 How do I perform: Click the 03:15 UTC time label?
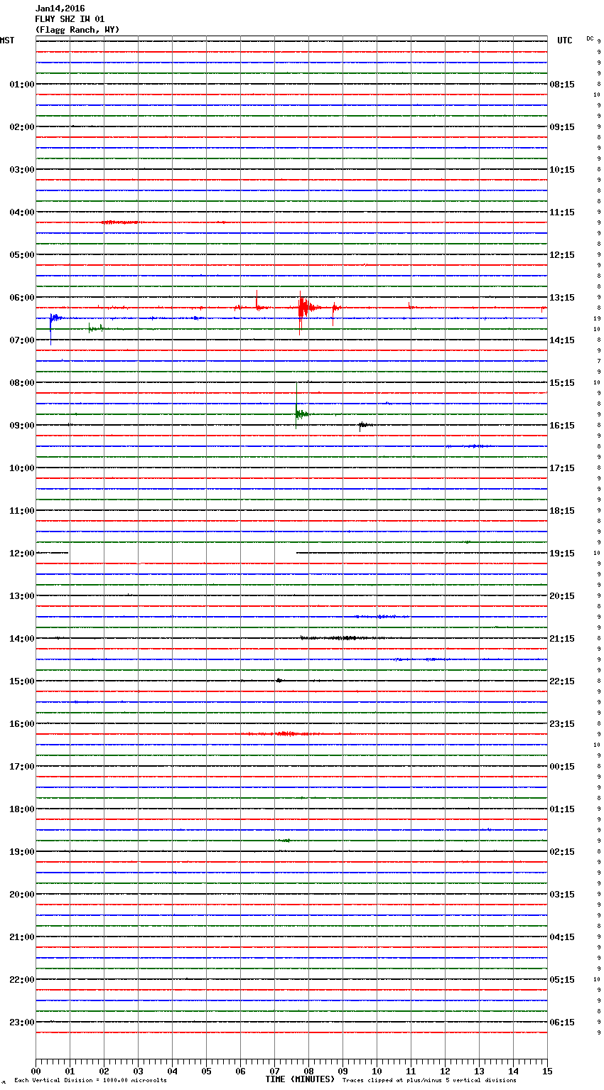coord(562,895)
